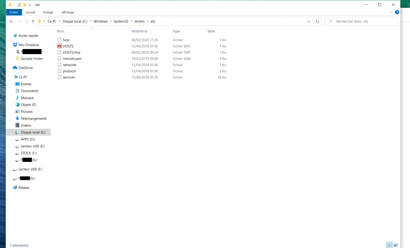
Task: Open Explorer help via the question mark icon
Action: [396, 12]
